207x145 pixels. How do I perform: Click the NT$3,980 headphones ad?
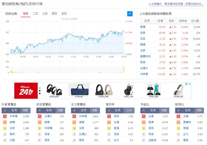(104, 91)
